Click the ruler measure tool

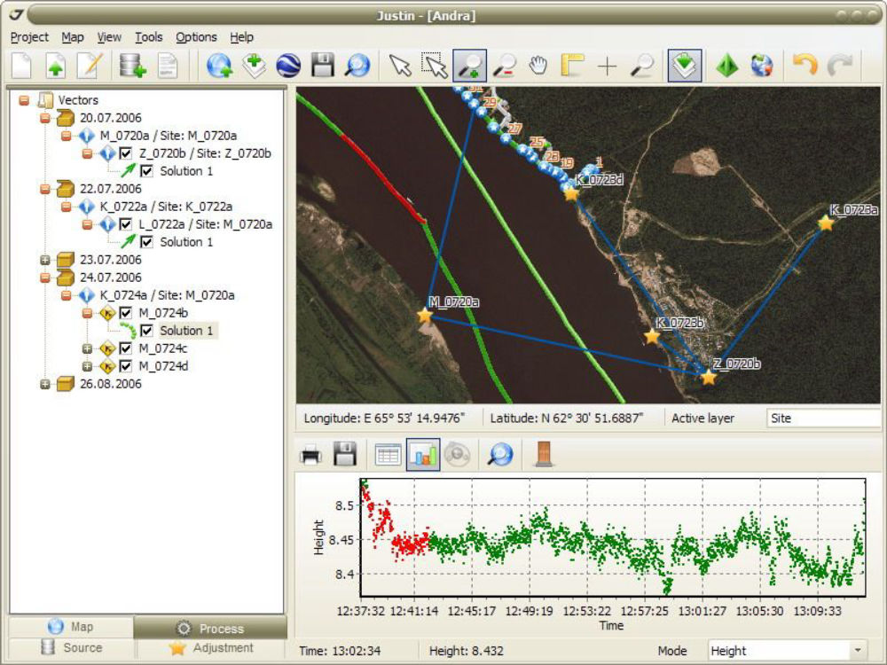pyautogui.click(x=572, y=66)
